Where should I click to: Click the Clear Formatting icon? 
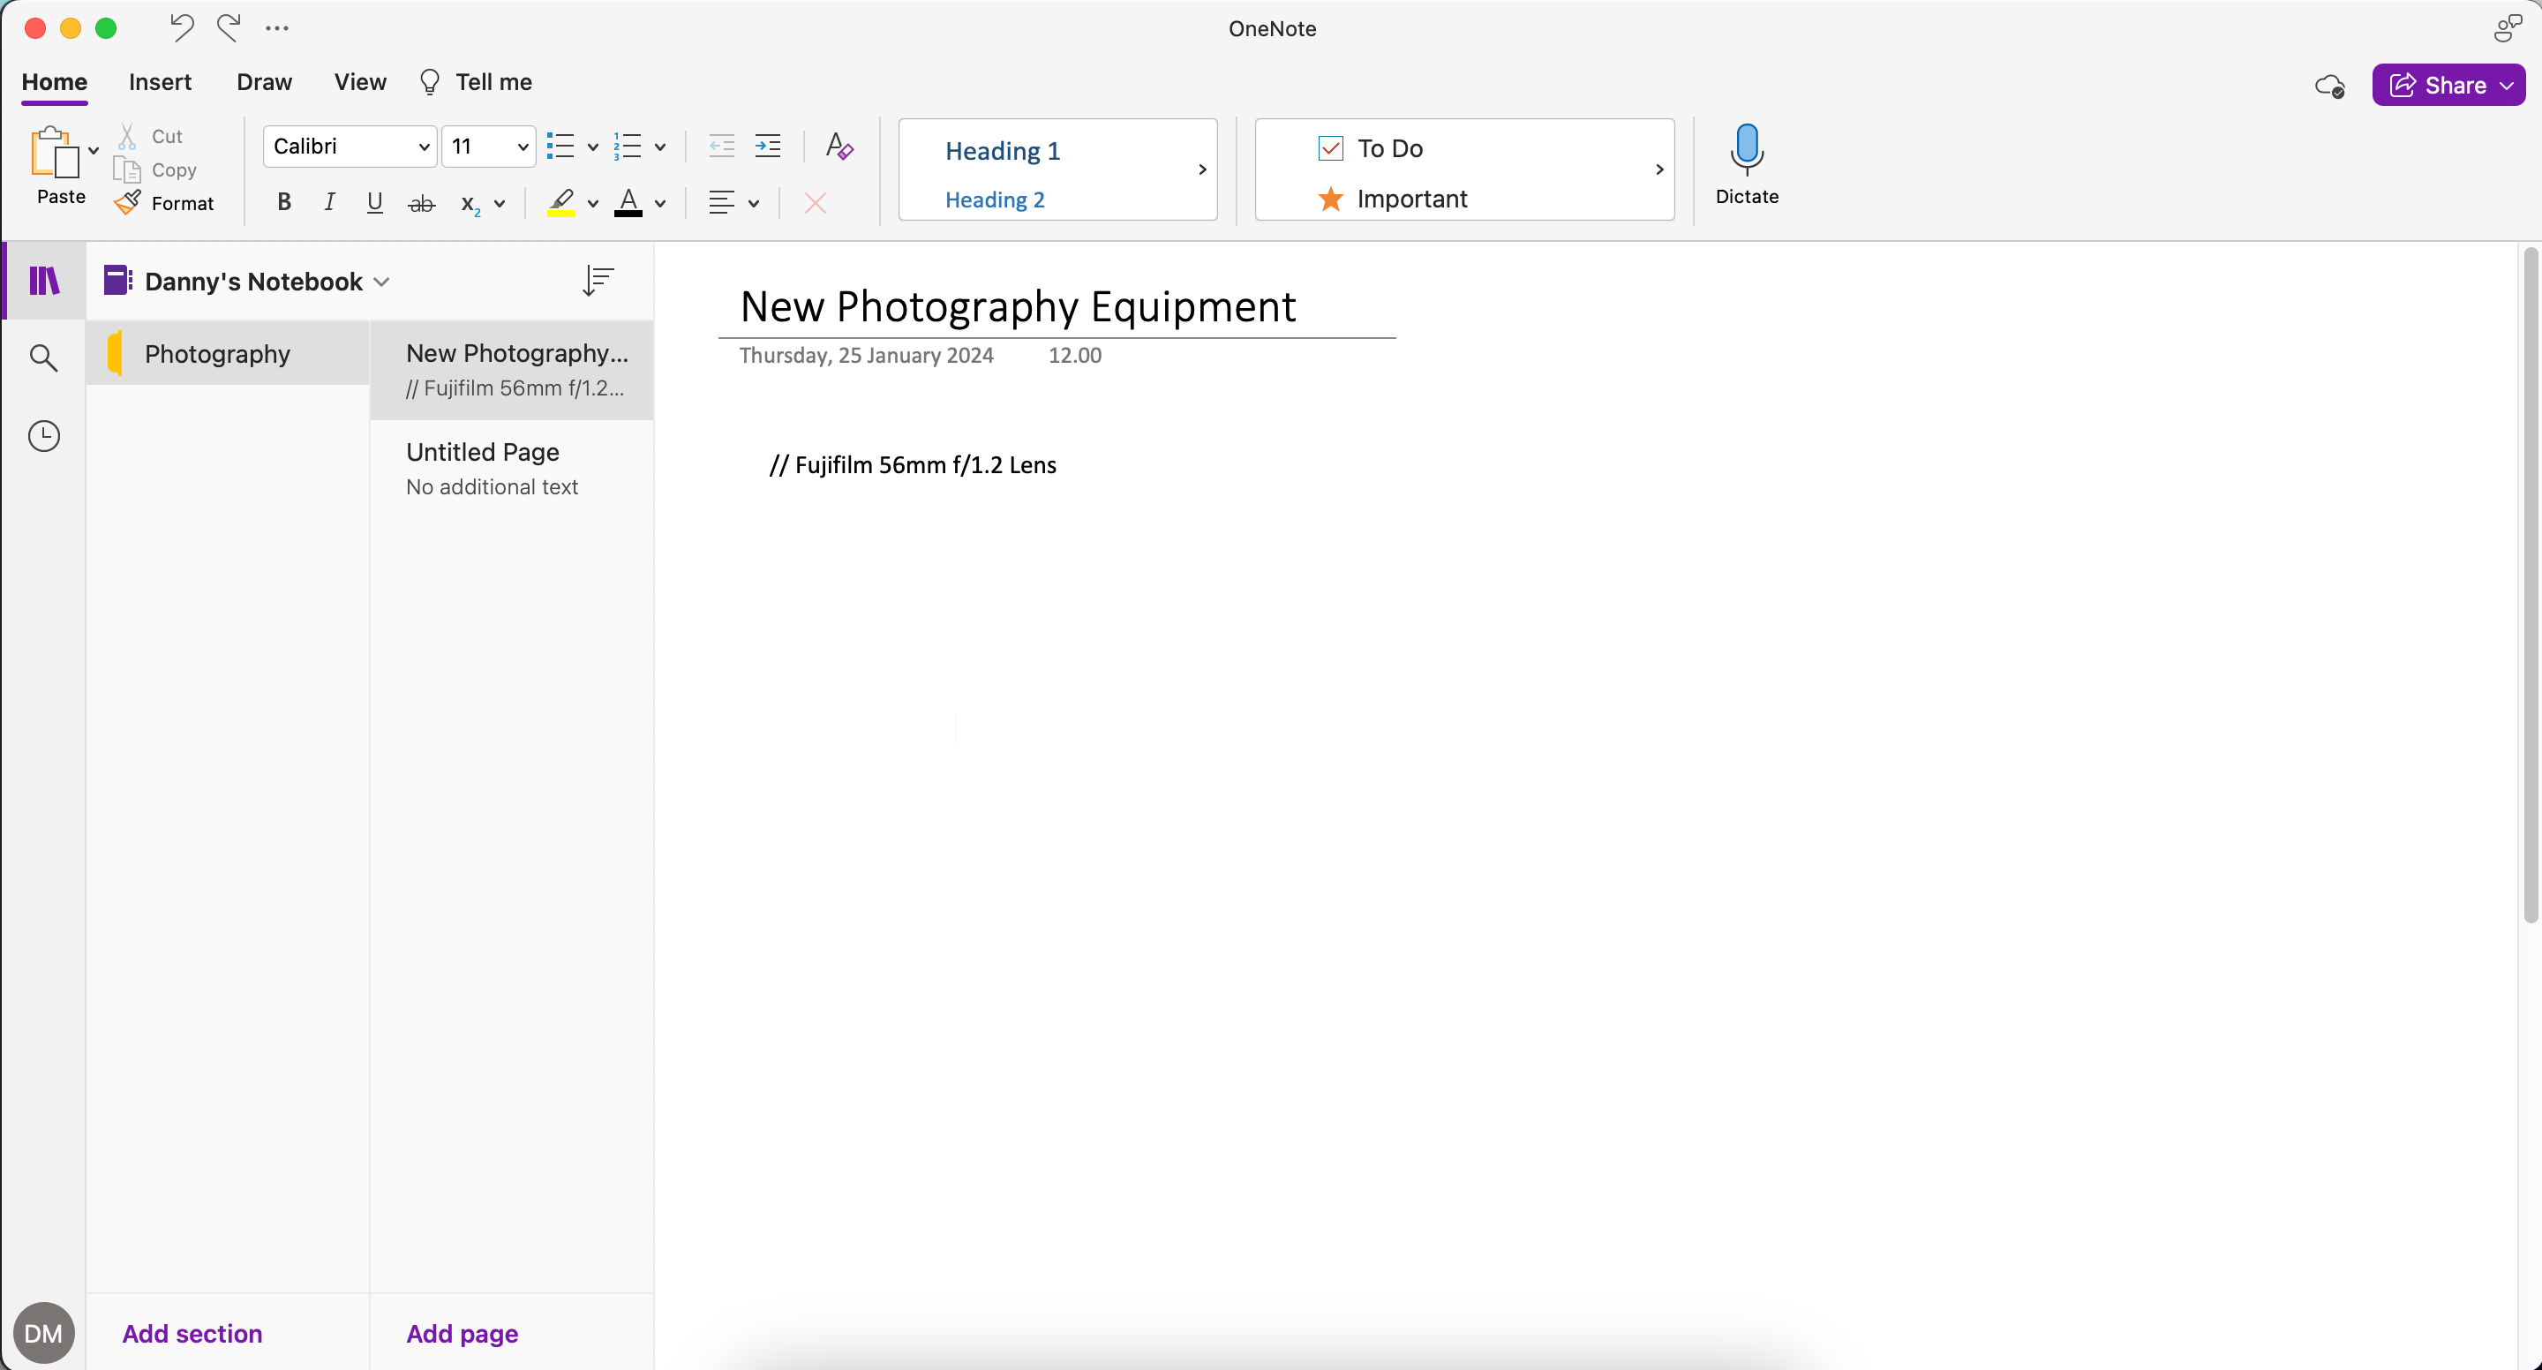click(838, 146)
